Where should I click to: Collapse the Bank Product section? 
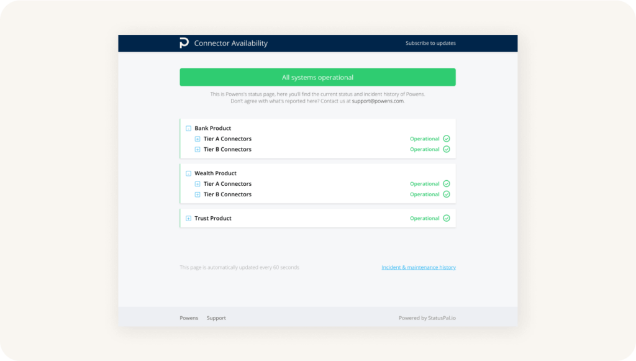click(188, 128)
